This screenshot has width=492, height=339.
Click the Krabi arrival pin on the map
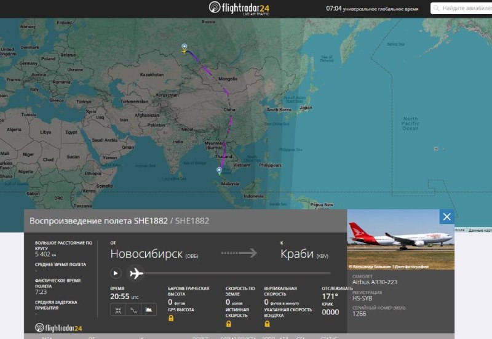[x=220, y=170]
